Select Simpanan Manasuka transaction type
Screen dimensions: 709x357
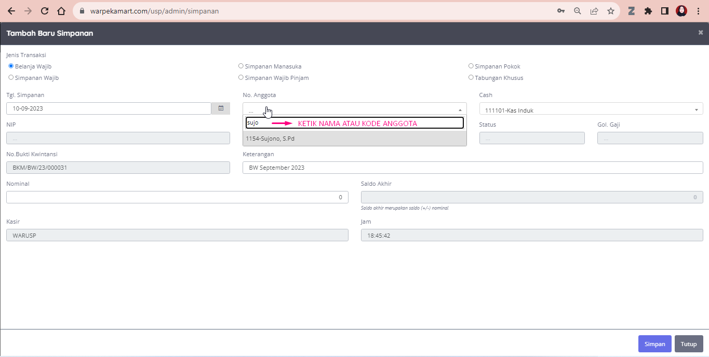point(240,66)
